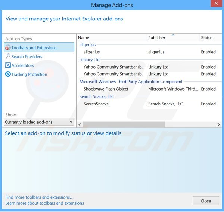Click Enabled status of SearchSnacks row

point(208,104)
